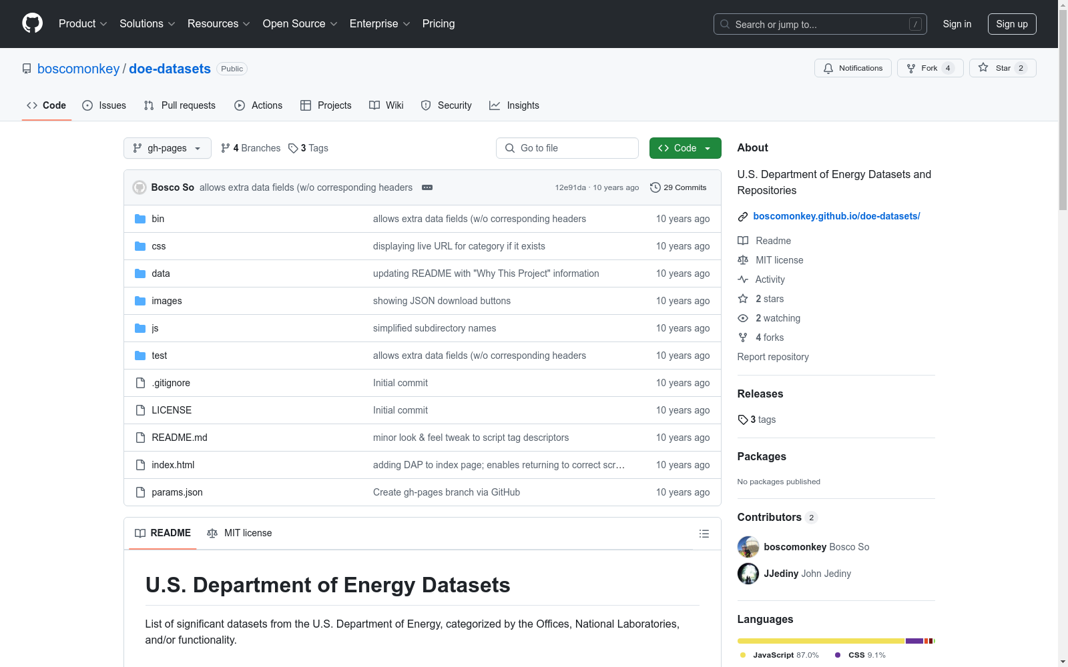Open boscomonkey.github.io/doe-datasets/ website link
1068x667 pixels.
coord(836,216)
